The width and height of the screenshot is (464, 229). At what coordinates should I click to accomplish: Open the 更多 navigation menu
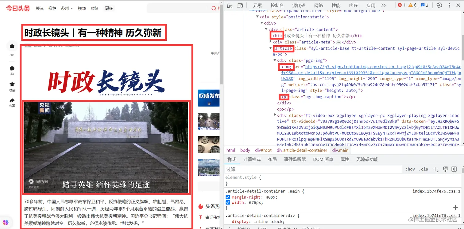pyautogui.click(x=109, y=8)
